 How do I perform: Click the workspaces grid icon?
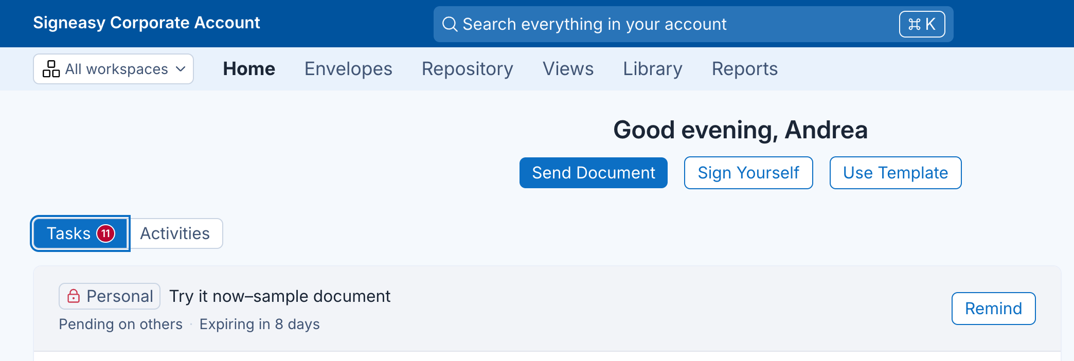click(51, 69)
